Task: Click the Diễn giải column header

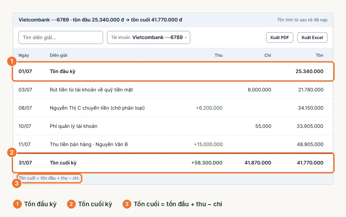Action: click(x=59, y=55)
